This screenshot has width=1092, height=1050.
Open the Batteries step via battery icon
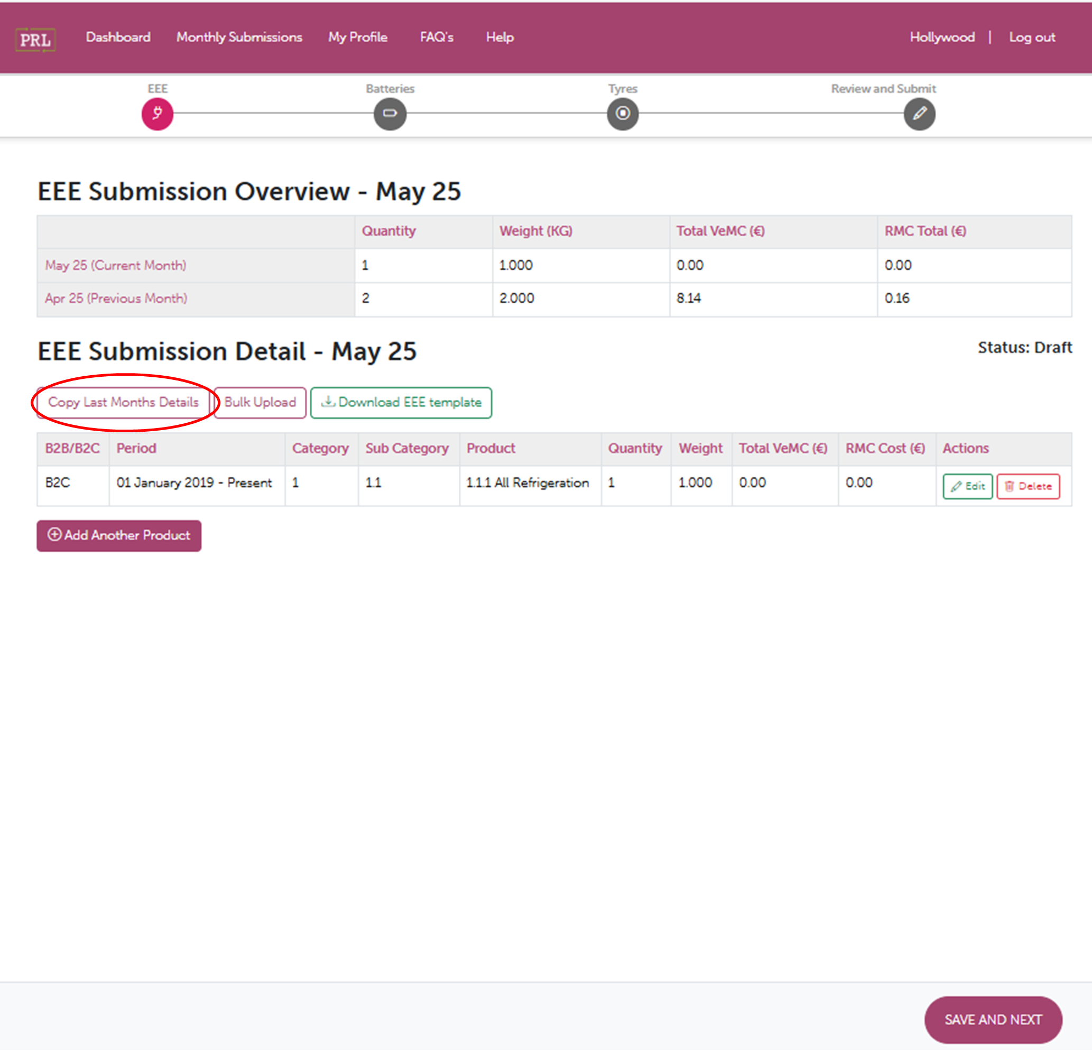point(390,114)
